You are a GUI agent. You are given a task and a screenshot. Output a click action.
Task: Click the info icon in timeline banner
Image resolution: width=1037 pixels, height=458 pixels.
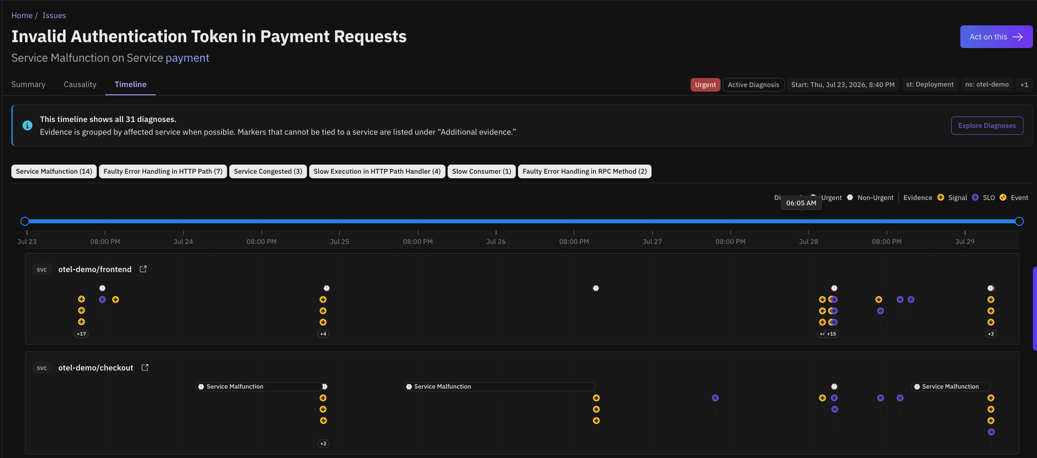27,125
